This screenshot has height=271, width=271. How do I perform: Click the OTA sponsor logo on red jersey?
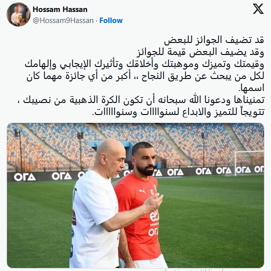[153, 232]
